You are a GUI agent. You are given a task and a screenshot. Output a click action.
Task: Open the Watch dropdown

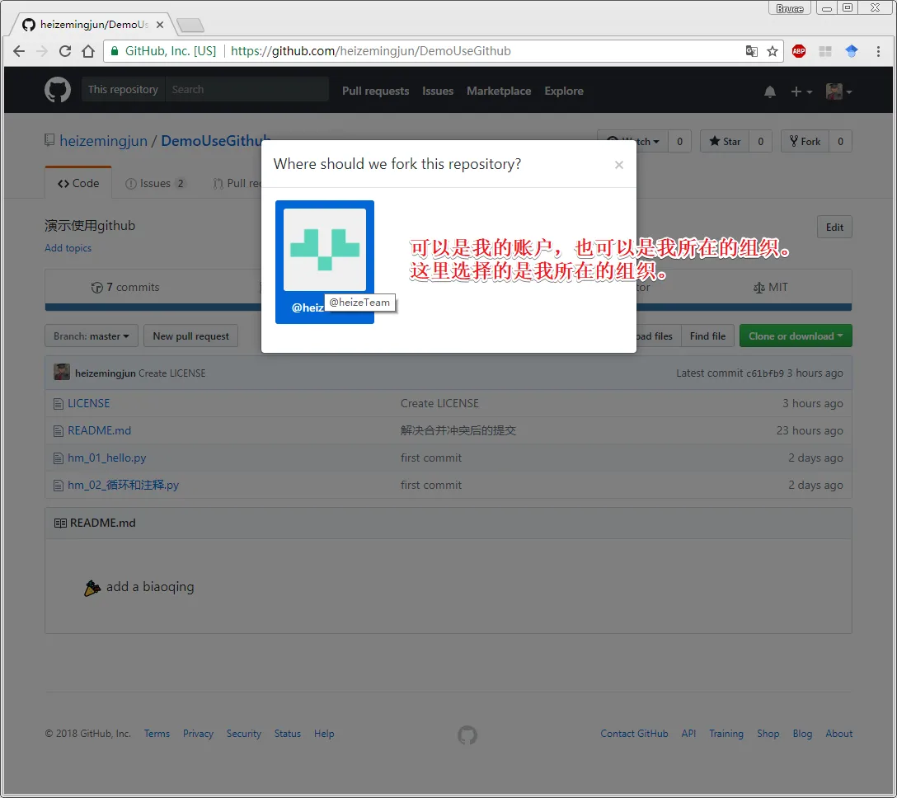632,141
